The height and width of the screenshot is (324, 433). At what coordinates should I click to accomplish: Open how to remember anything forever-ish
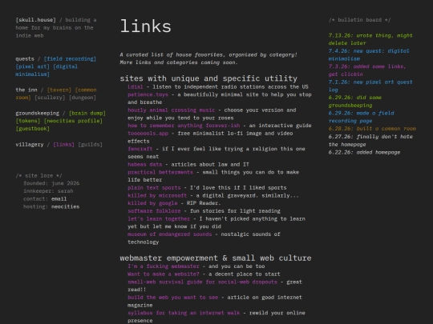tap(184, 126)
